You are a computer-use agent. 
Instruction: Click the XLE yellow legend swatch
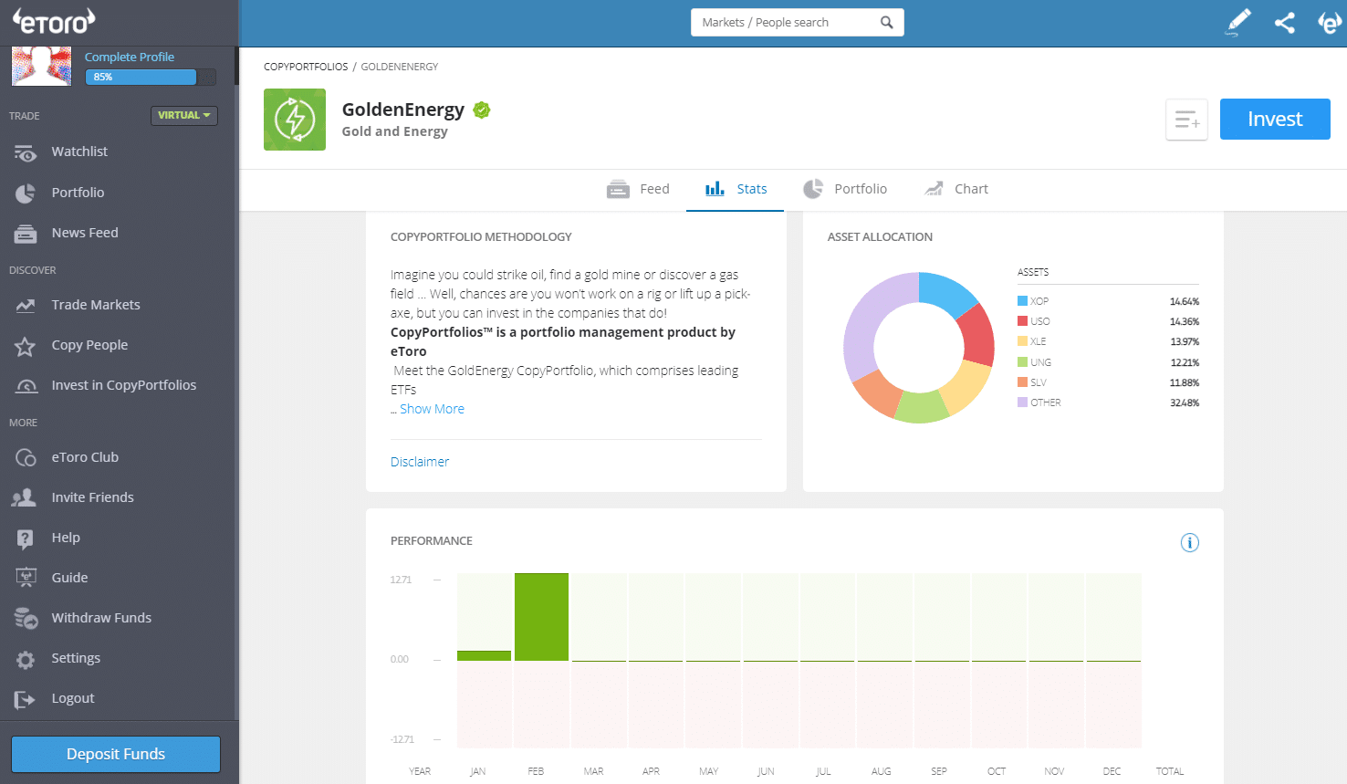click(x=1022, y=341)
